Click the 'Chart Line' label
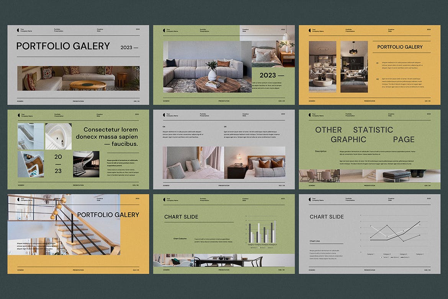Viewport: 448px width, 299px height. click(x=315, y=241)
